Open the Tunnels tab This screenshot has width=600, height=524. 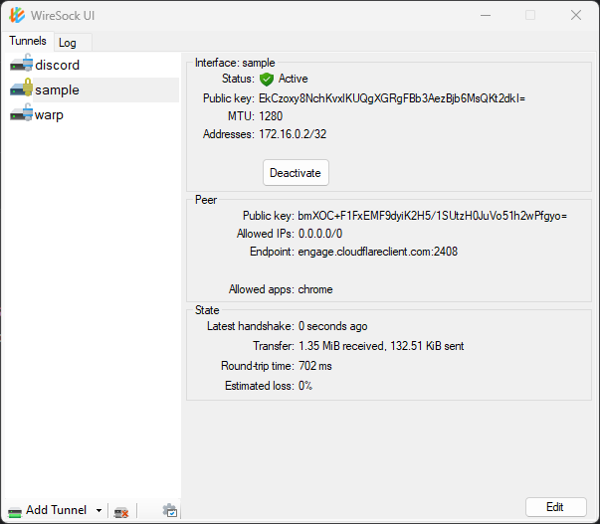pos(28,41)
